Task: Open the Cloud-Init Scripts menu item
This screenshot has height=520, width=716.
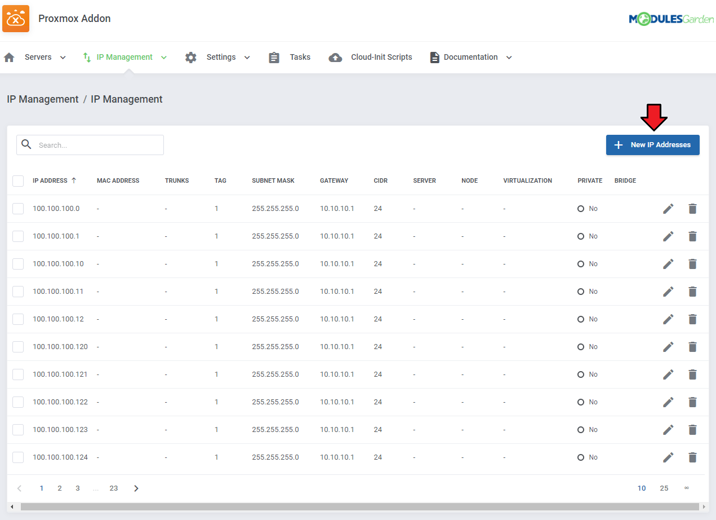Action: tap(381, 58)
